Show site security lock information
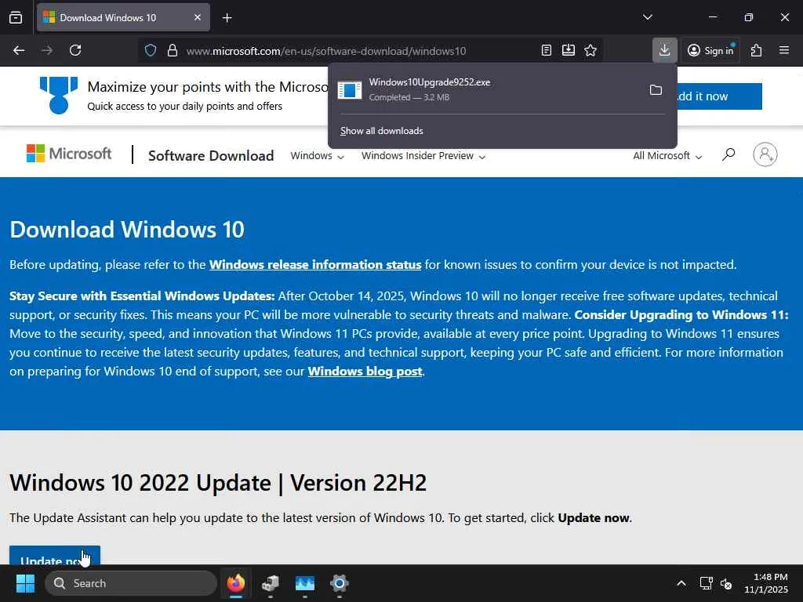The height and width of the screenshot is (602, 803). tap(173, 50)
